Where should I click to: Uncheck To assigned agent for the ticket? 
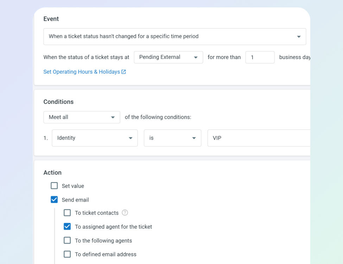pyautogui.click(x=67, y=226)
